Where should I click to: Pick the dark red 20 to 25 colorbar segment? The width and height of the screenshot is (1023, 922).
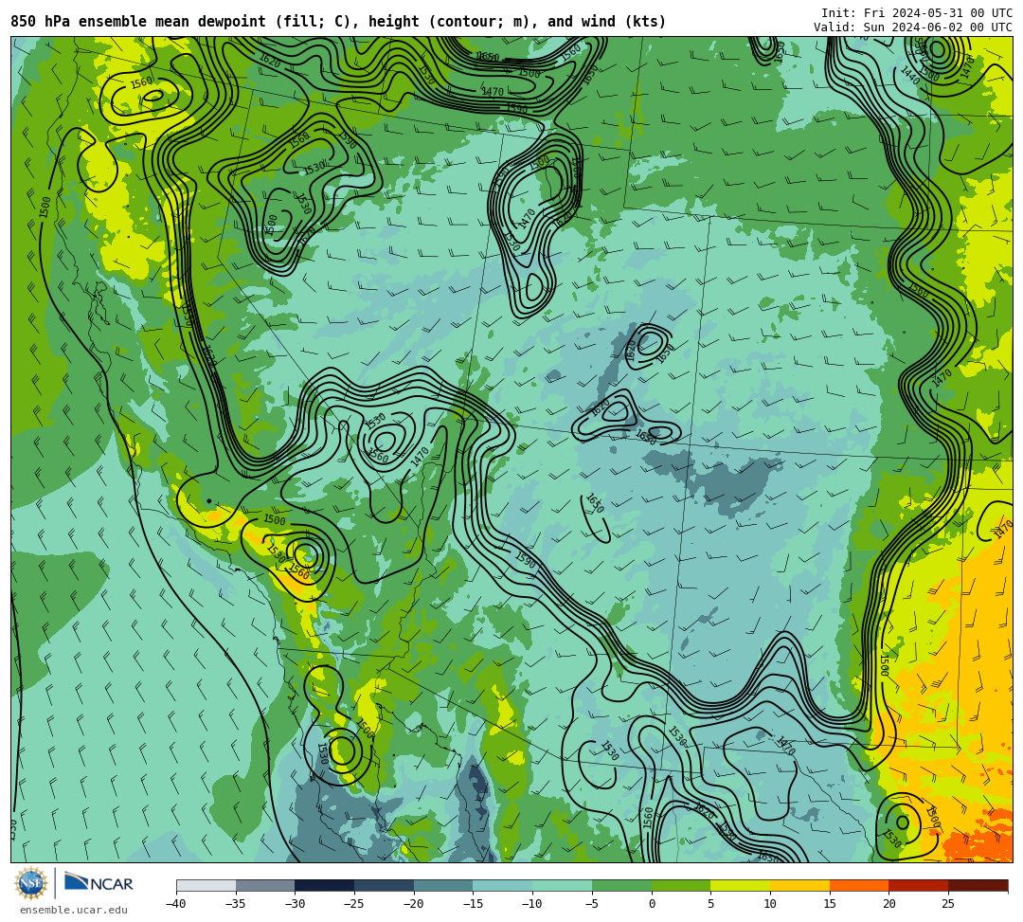[x=919, y=885]
